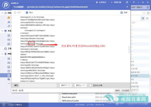The width and height of the screenshot is (151, 107).
Task: Open the title bar dropdown menu arrow
Action: point(134,2)
